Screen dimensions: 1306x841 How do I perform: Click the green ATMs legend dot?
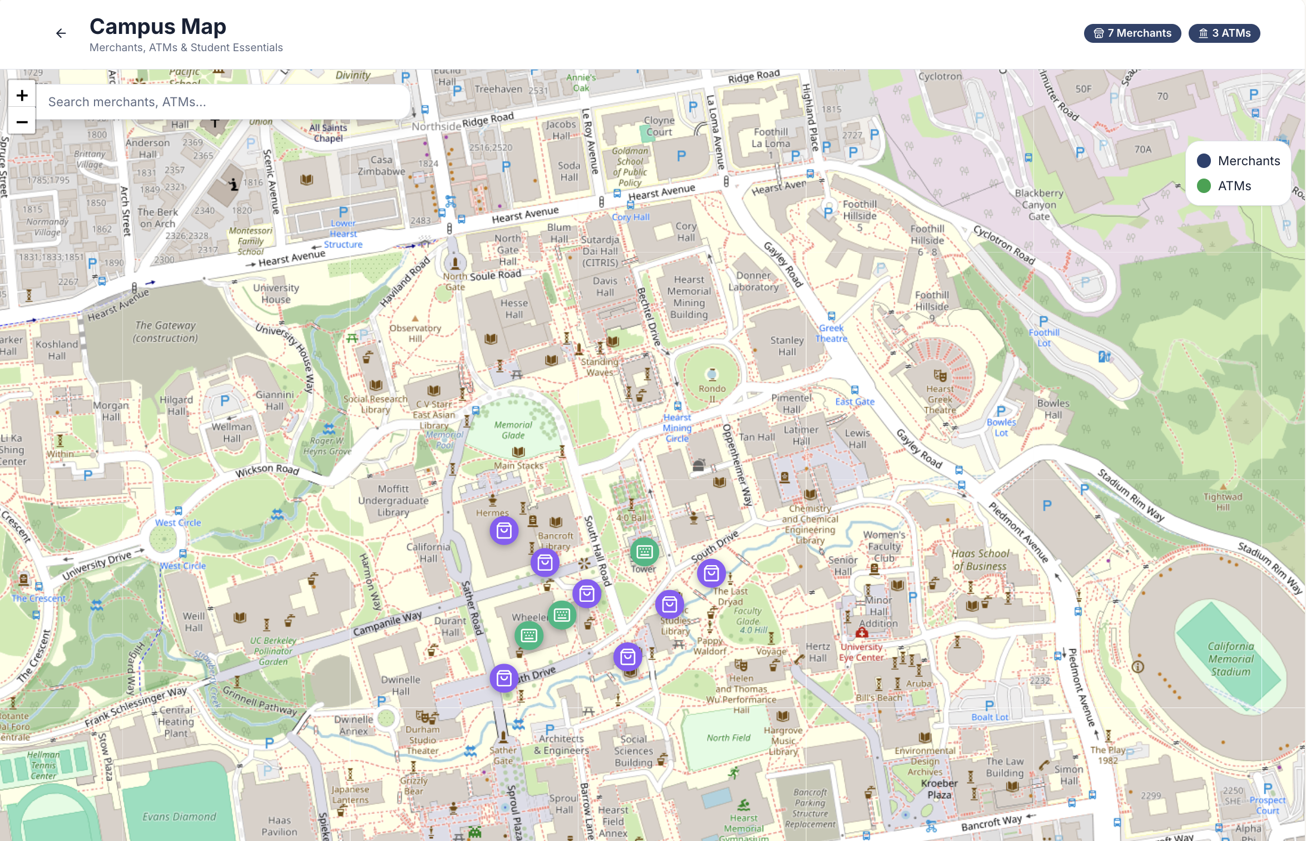coord(1204,186)
